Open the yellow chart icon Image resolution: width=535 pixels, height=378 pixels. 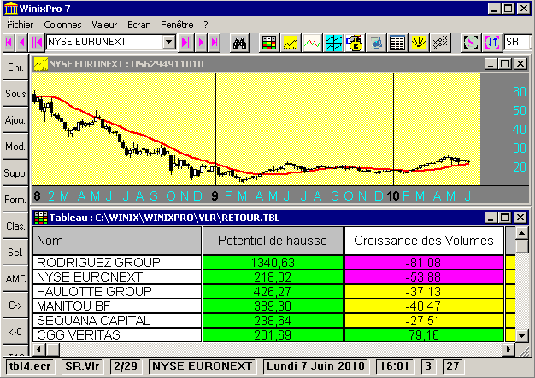coord(291,43)
